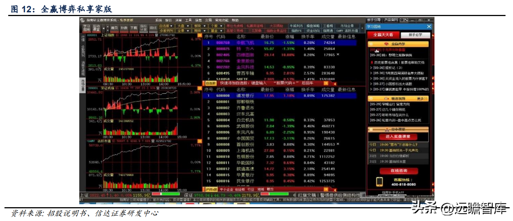This screenshot has width=513, height=221.
Task: Open the 系统 menu
Action: [159, 20]
